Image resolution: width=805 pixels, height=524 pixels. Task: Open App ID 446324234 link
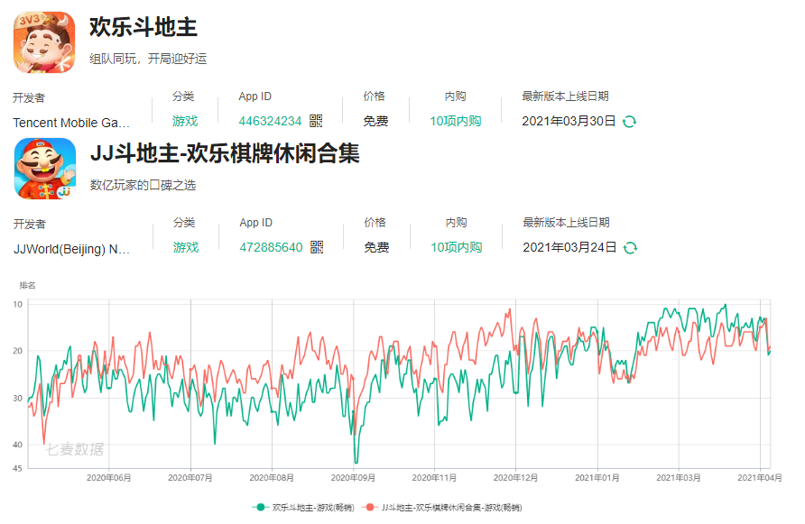[x=270, y=121]
